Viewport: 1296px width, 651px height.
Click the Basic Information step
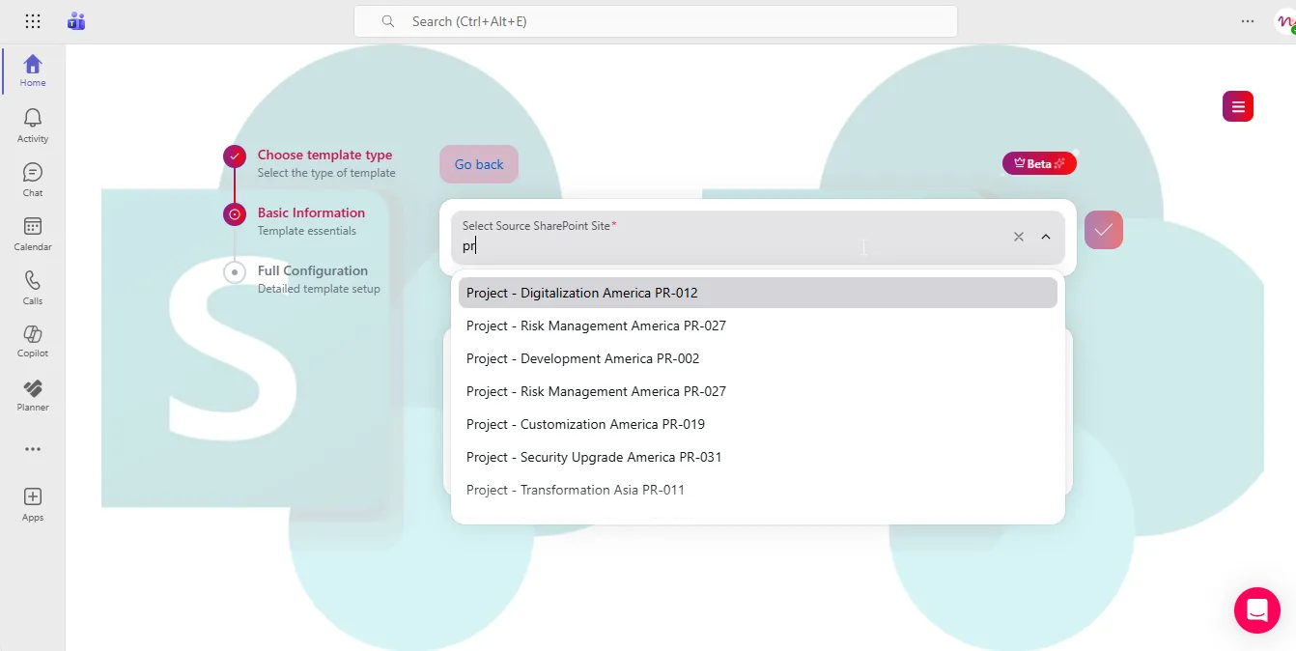coord(311,212)
